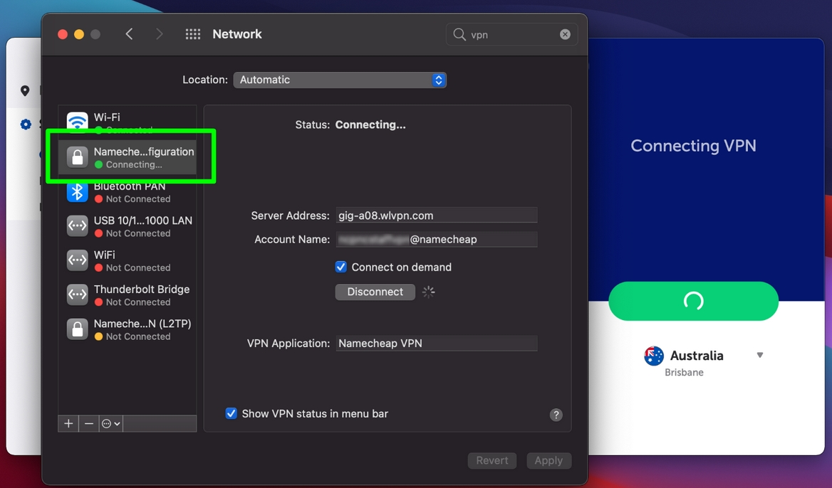The image size is (832, 488).
Task: Click the Network window title
Action: tap(237, 34)
